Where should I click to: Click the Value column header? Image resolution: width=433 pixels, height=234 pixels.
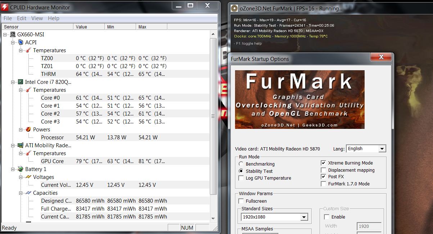pos(89,27)
